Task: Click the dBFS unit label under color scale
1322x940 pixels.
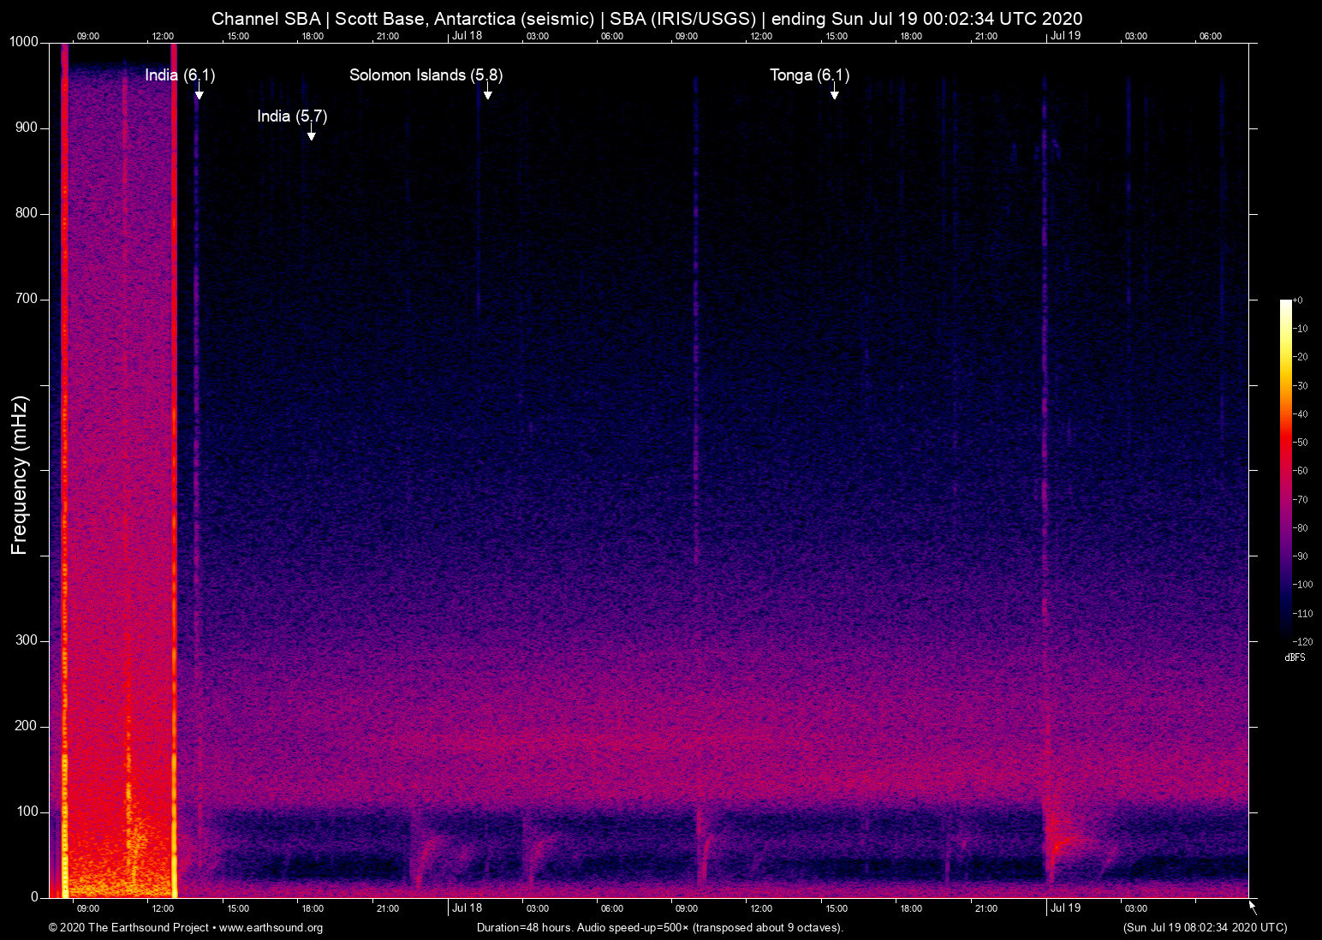Action: click(x=1295, y=657)
